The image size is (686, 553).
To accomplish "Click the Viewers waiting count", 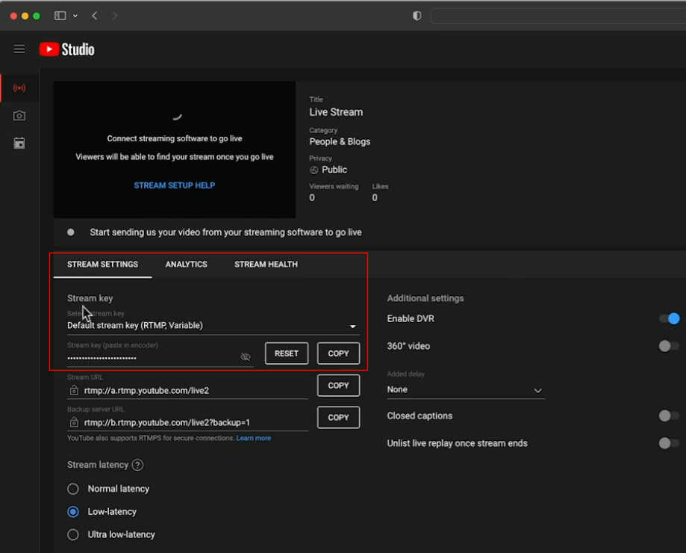I will (x=312, y=197).
